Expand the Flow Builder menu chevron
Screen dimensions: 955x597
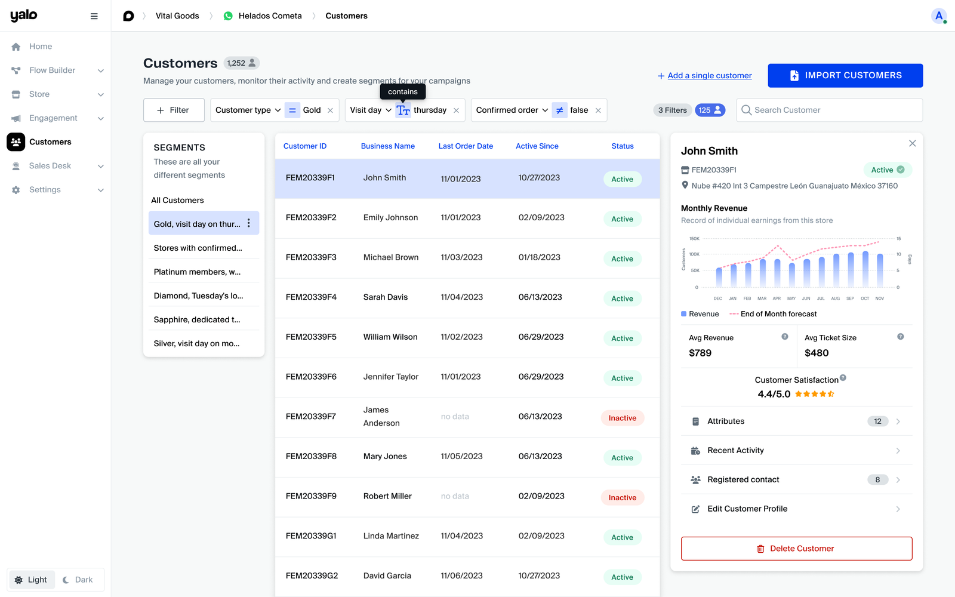100,70
